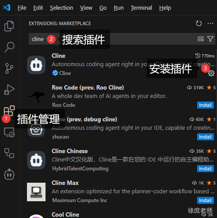The image size is (217, 218).
Task: Open the Cline robot icon in activity bar
Action: 9,174
